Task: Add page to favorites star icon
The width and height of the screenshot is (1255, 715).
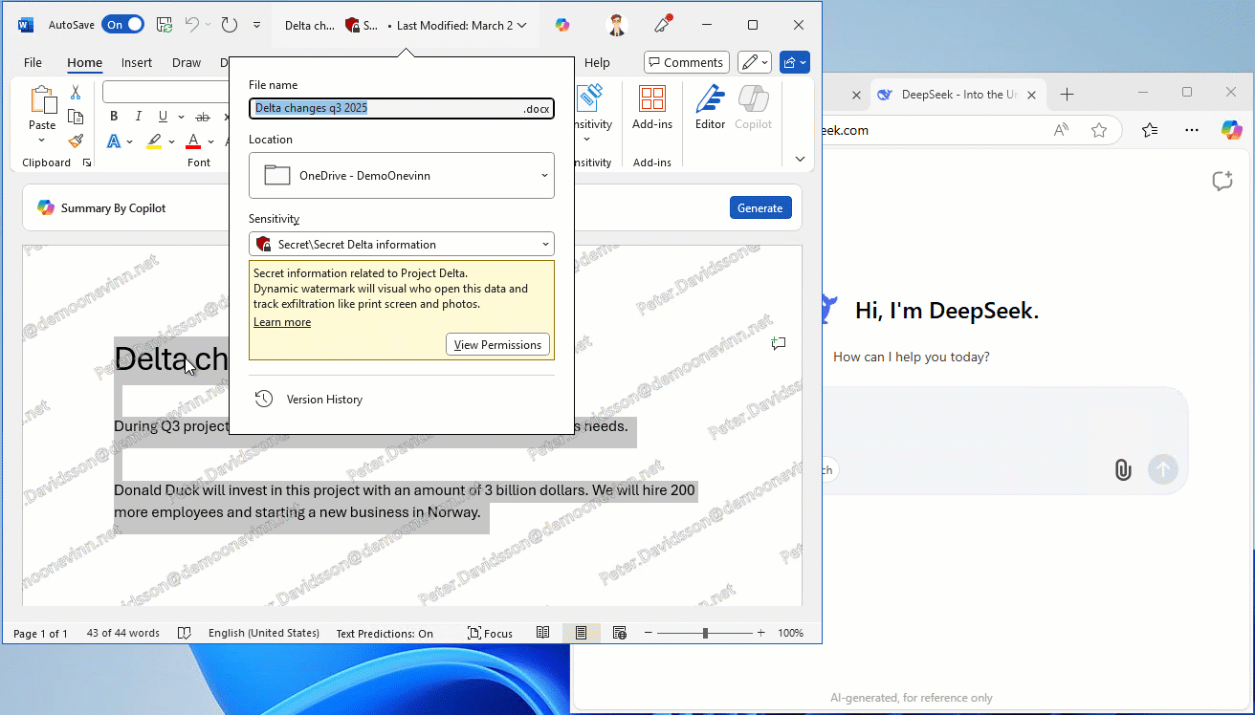Action: pyautogui.click(x=1099, y=130)
